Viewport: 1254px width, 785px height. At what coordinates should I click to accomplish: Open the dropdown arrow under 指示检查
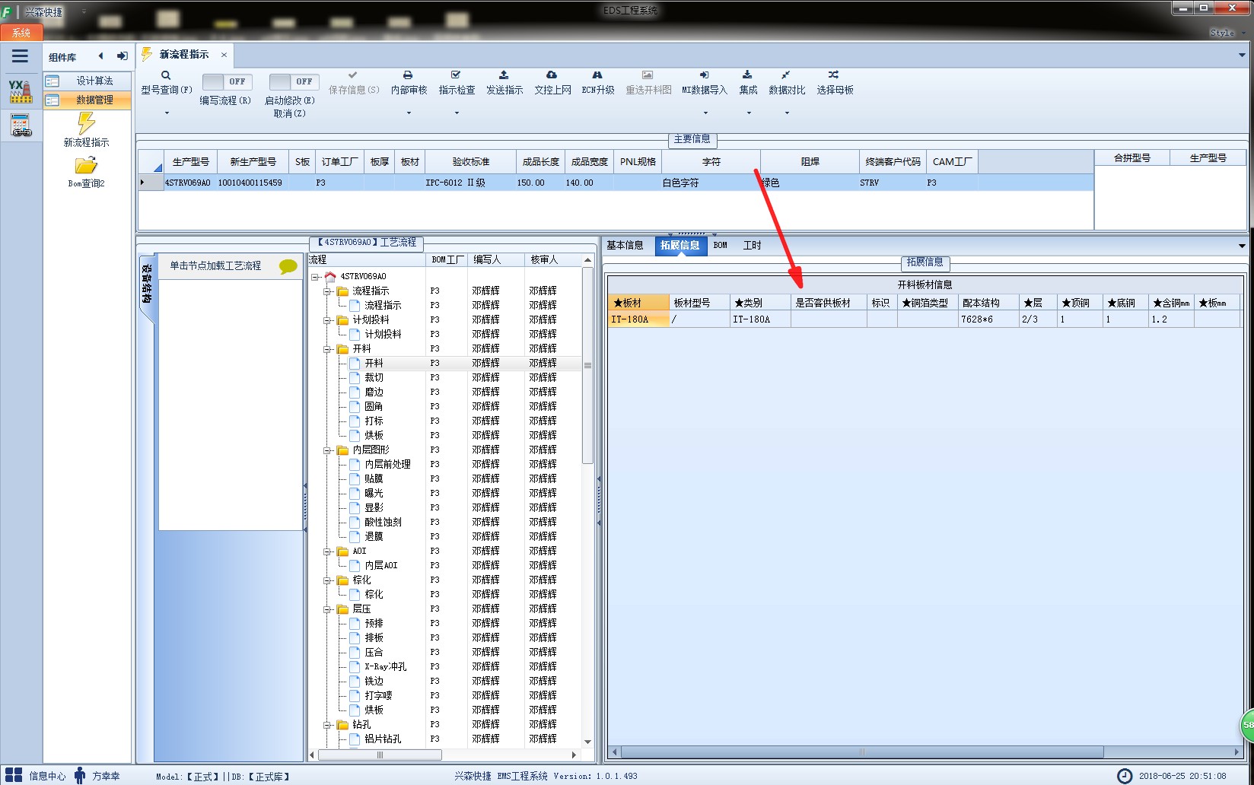(x=457, y=113)
